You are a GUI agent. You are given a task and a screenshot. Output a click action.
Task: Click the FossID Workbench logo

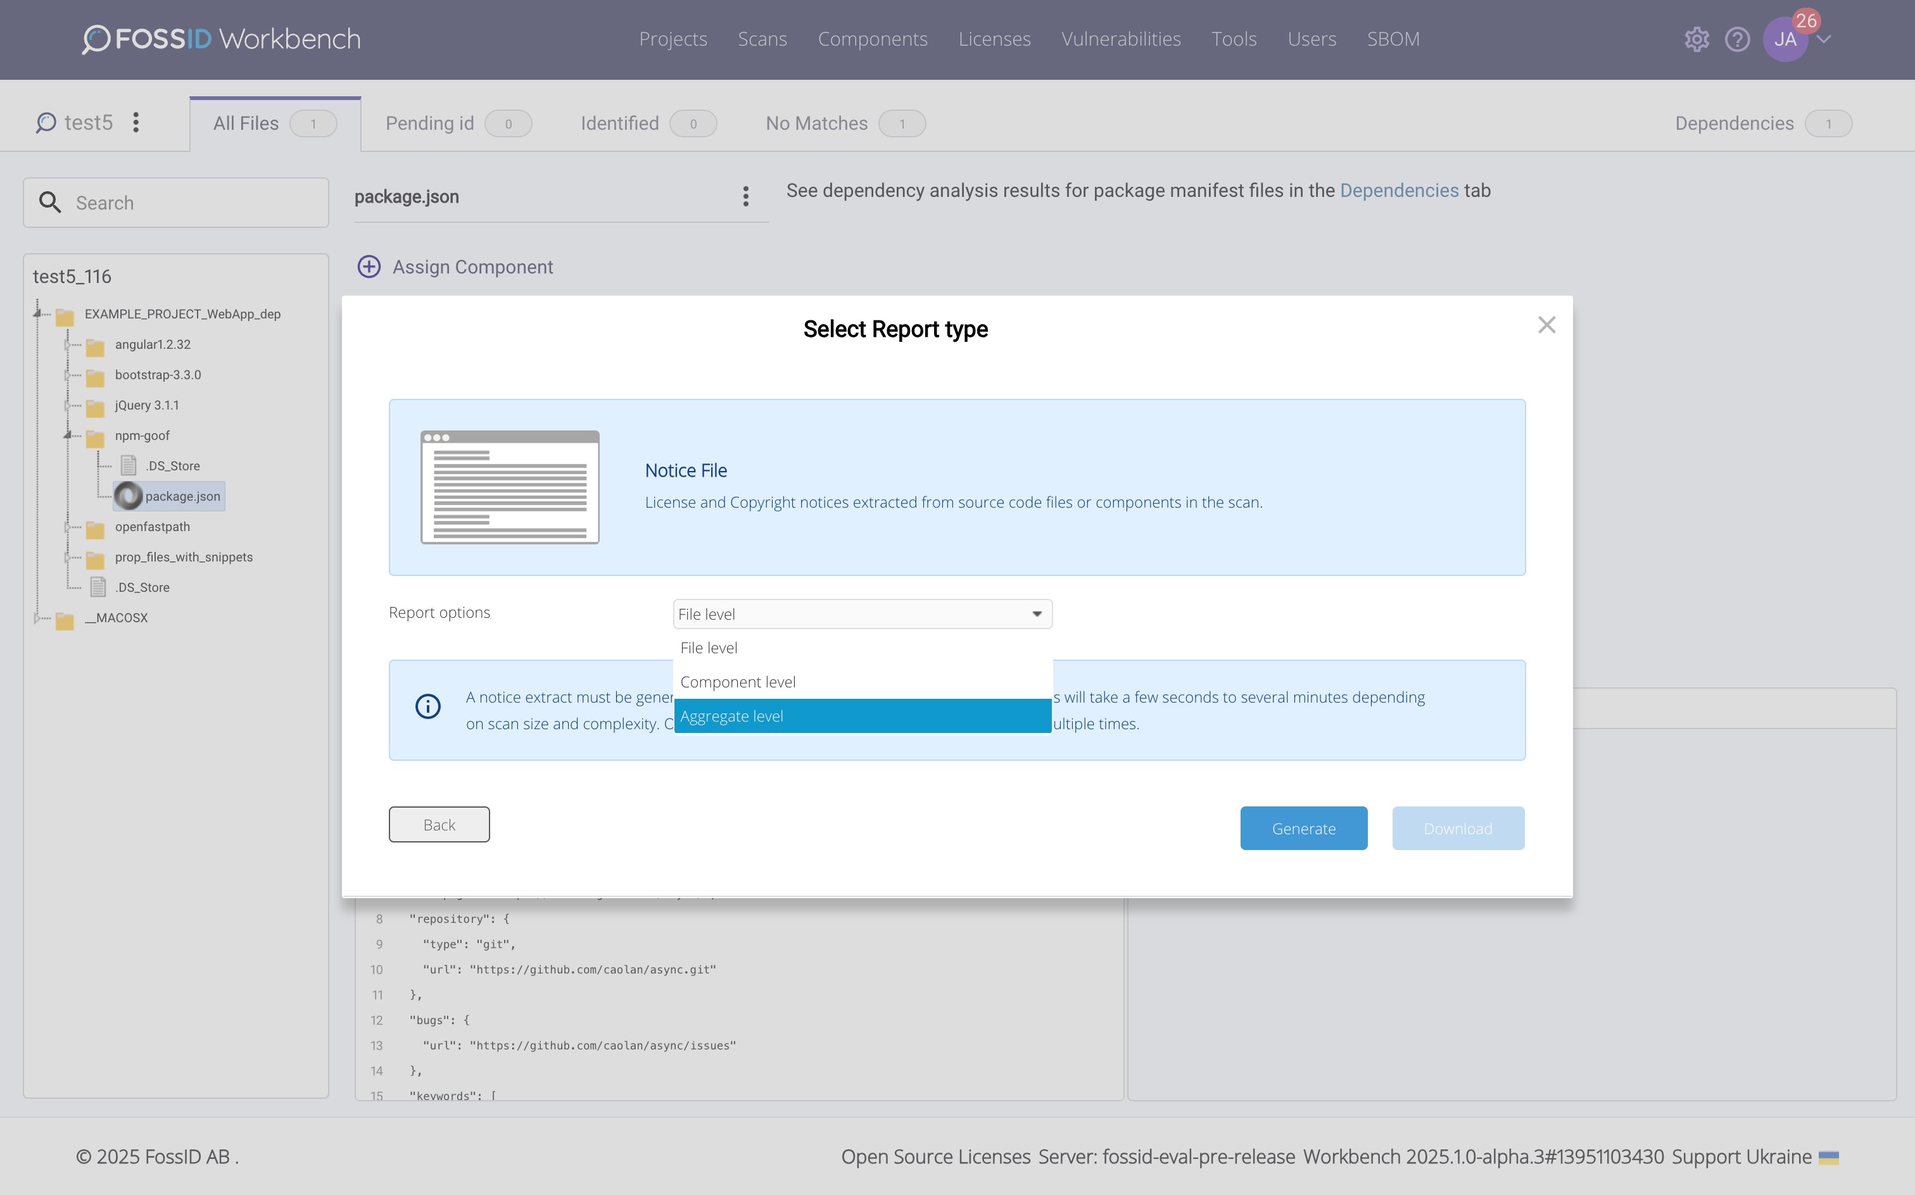222,39
